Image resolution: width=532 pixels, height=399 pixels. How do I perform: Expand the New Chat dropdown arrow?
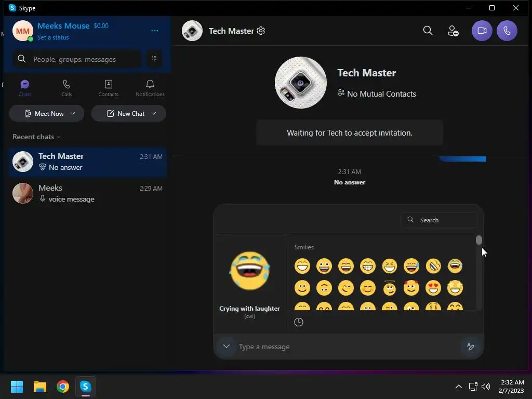click(154, 113)
